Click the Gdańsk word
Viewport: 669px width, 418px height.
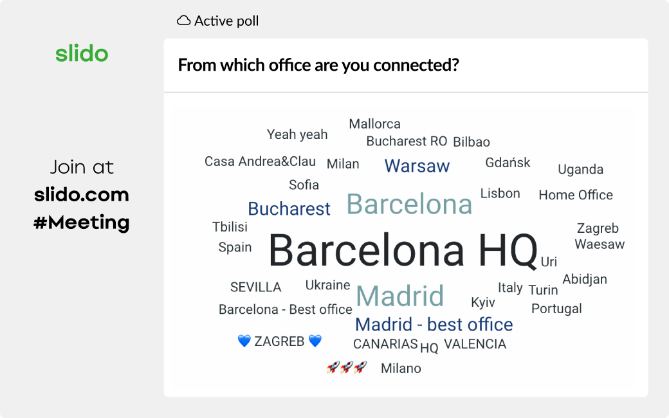pos(508,163)
